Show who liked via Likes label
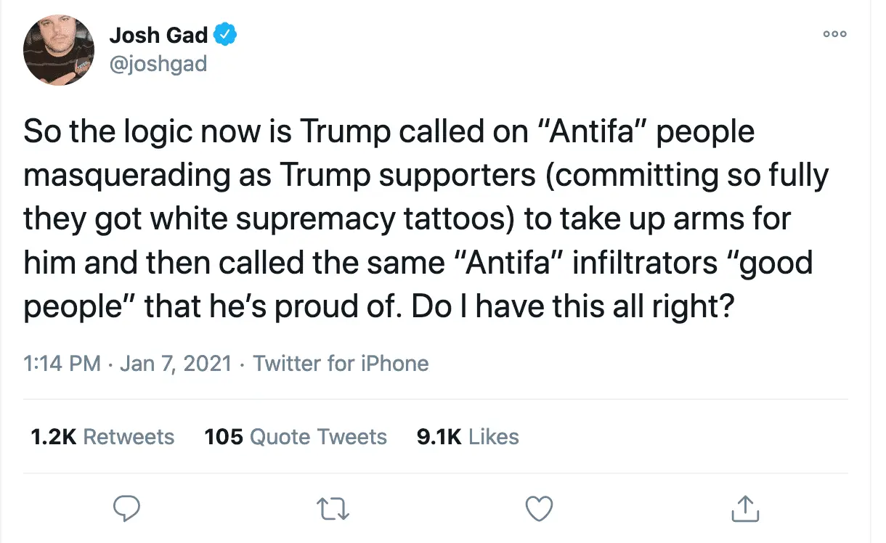886x543 pixels. coord(494,437)
